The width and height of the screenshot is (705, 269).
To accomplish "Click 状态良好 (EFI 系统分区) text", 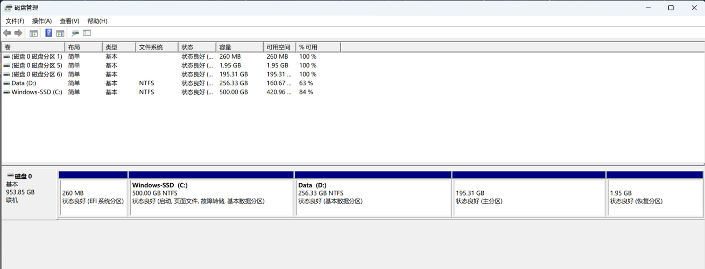I will click(x=93, y=201).
